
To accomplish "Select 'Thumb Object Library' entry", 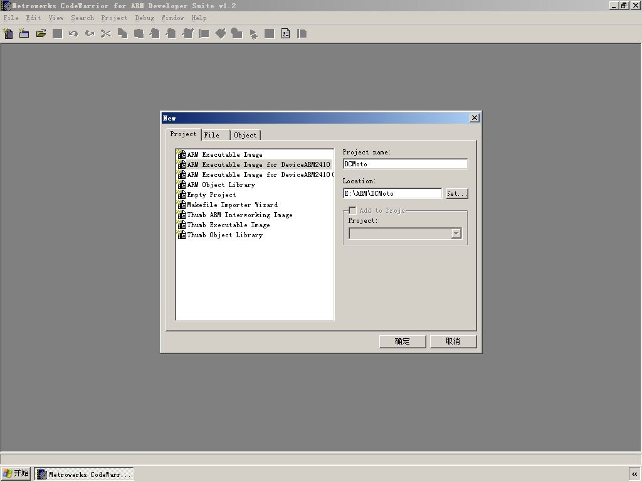I will tap(225, 235).
